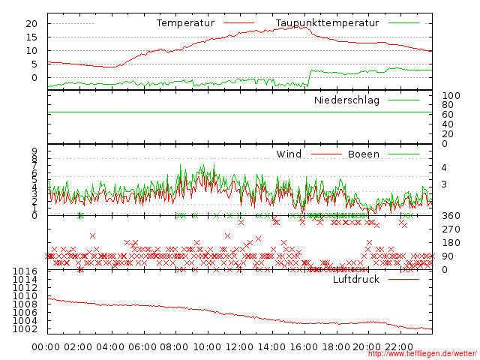This screenshot has height=360, width=480.
Task: Click the 06:00 time axis label
Action: click(x=142, y=347)
